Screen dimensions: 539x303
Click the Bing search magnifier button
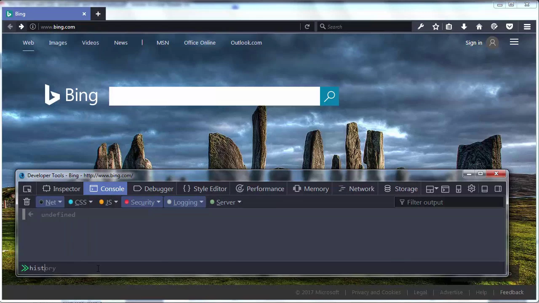(329, 96)
